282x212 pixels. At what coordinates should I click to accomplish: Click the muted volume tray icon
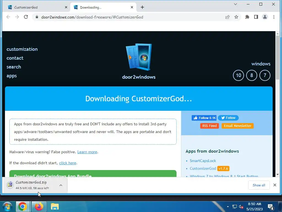pyautogui.click(x=241, y=206)
